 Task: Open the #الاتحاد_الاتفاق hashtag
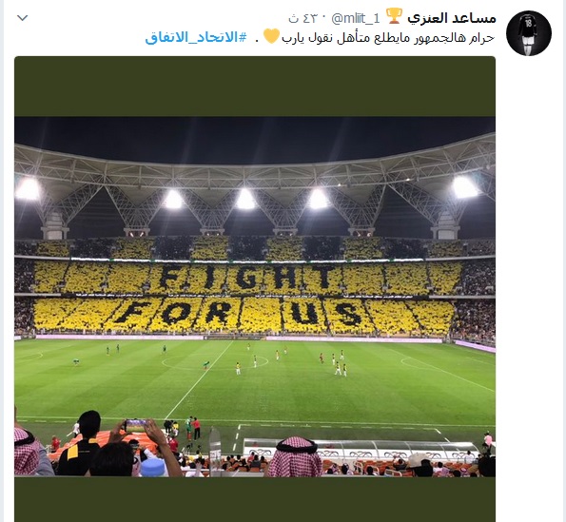(196, 37)
